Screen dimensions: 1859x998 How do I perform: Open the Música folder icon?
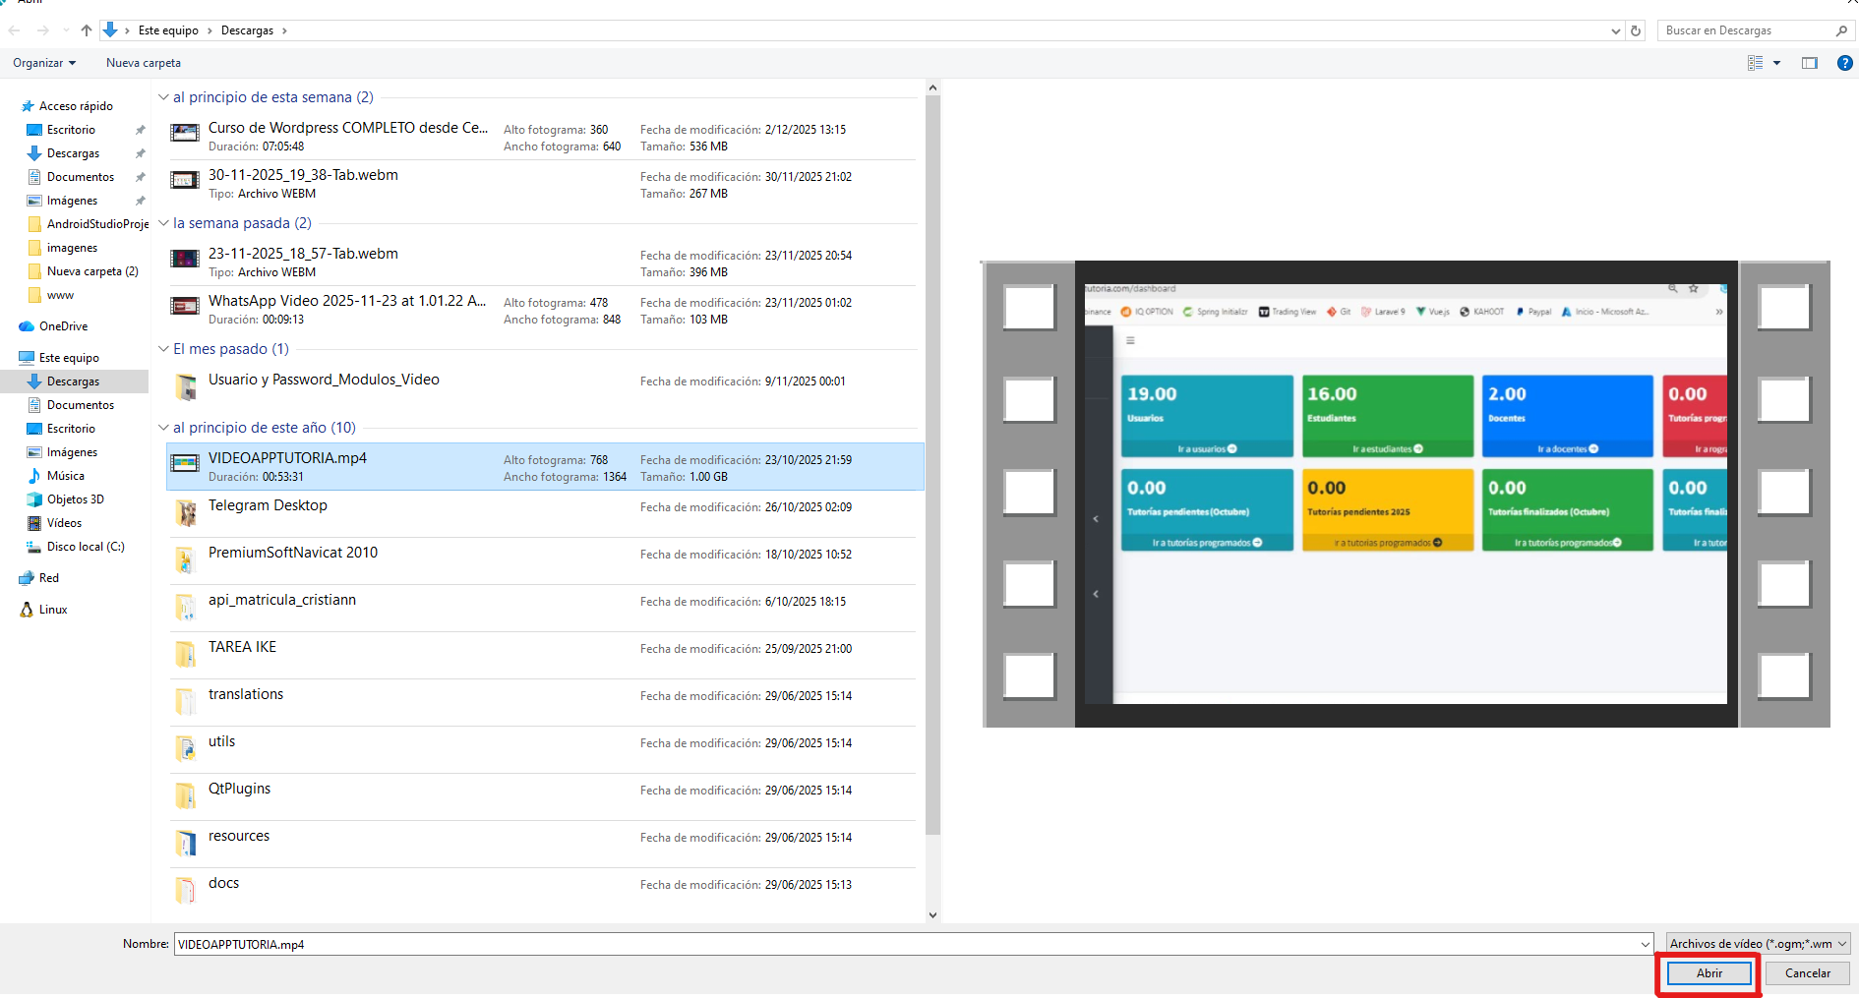coord(34,476)
